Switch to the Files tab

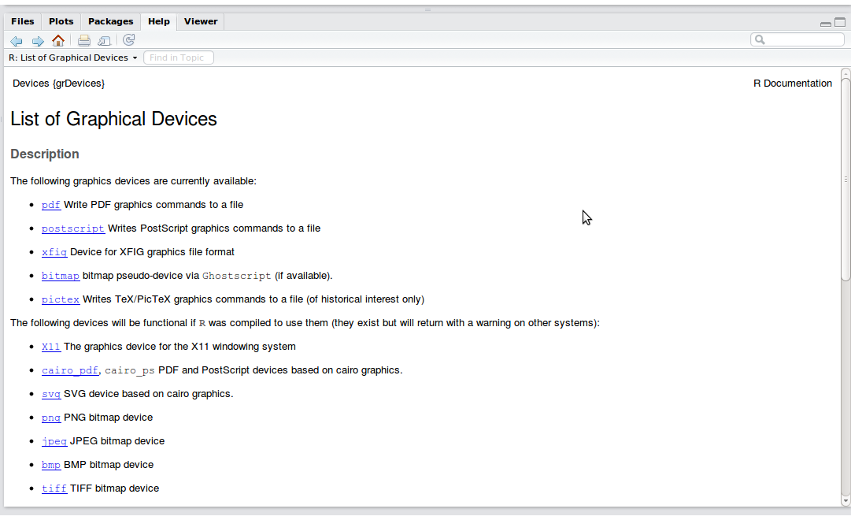[x=23, y=21]
